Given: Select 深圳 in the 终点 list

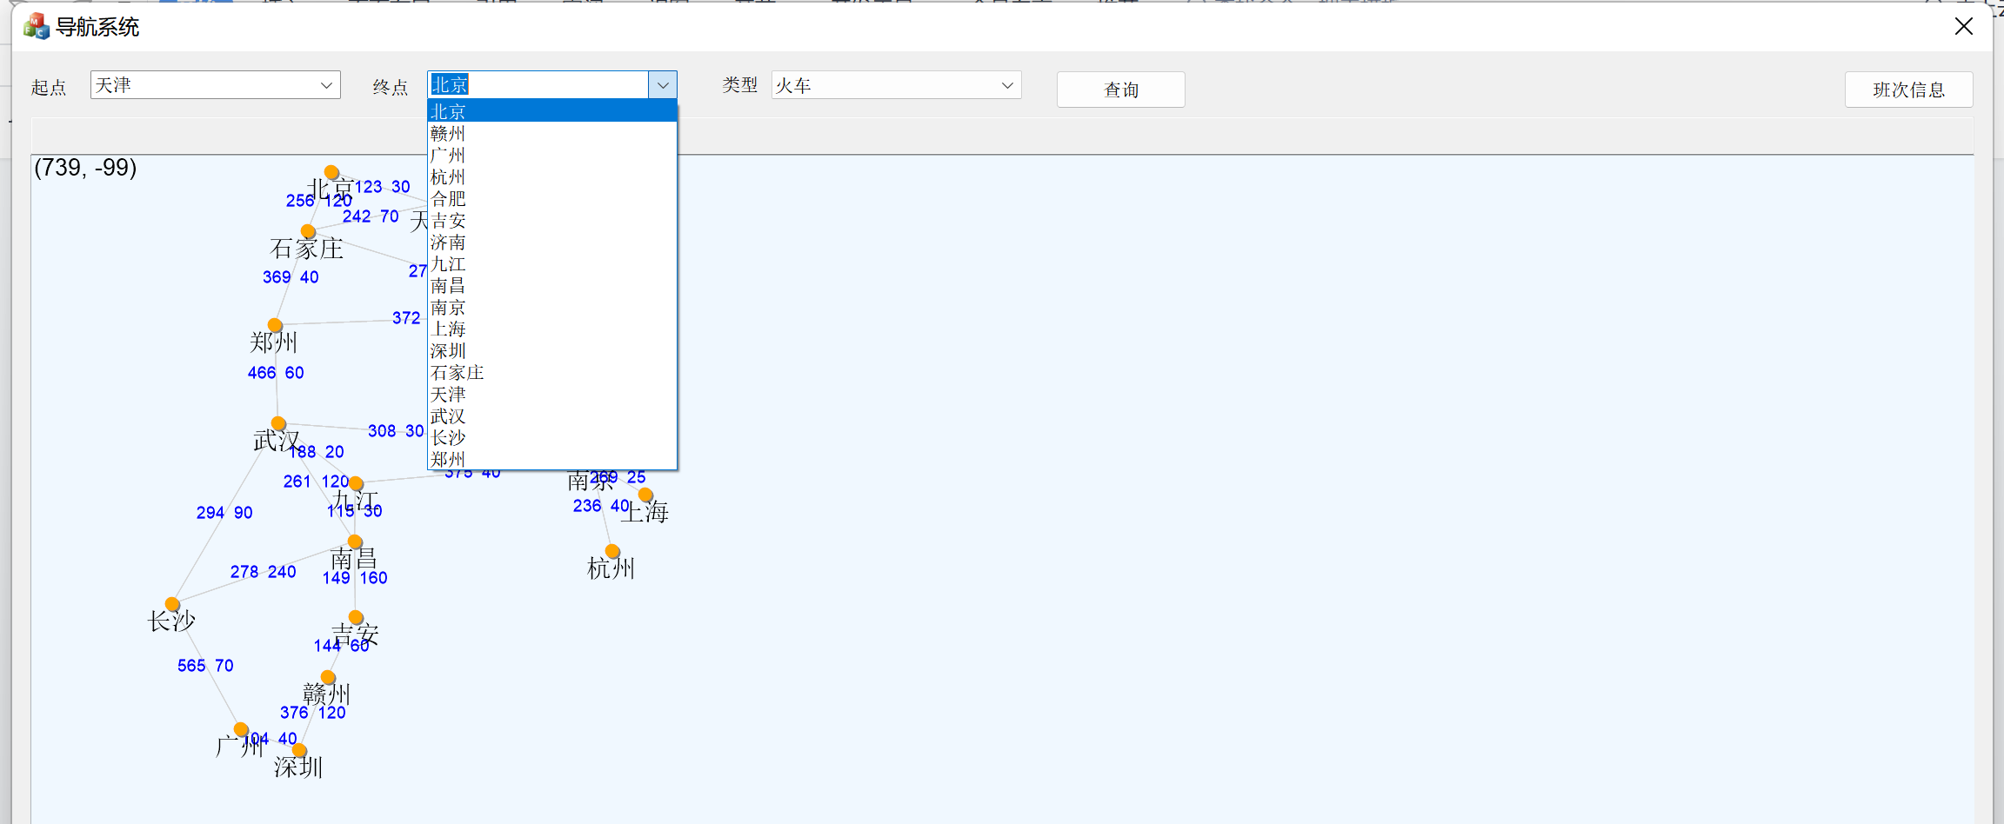Looking at the screenshot, I should coord(552,350).
